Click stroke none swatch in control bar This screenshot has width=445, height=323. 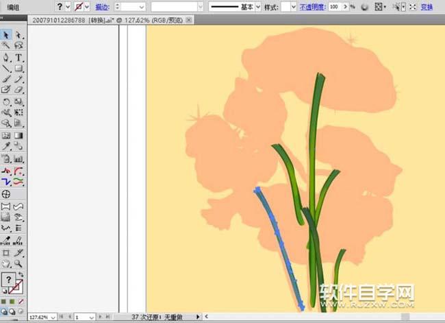pos(79,7)
